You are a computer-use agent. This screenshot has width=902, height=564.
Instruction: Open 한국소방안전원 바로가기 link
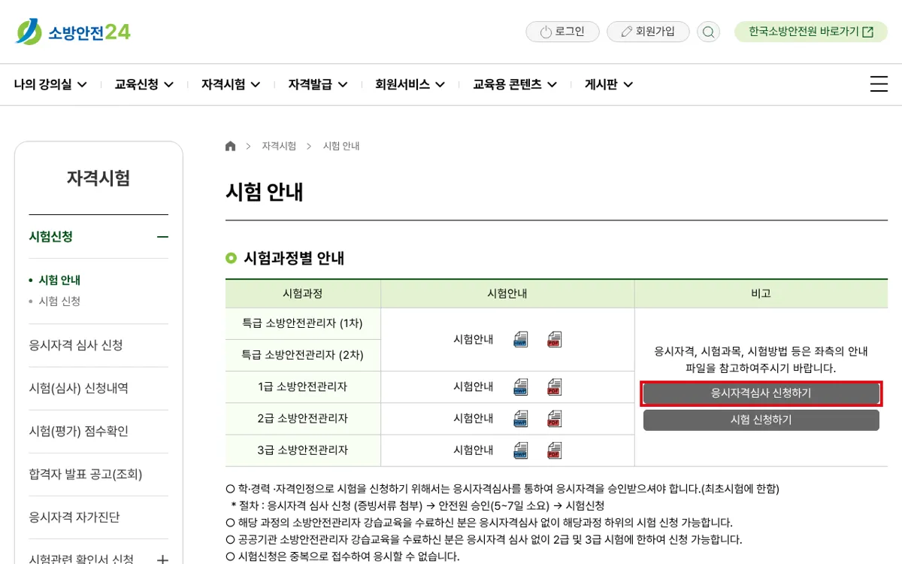(x=811, y=32)
